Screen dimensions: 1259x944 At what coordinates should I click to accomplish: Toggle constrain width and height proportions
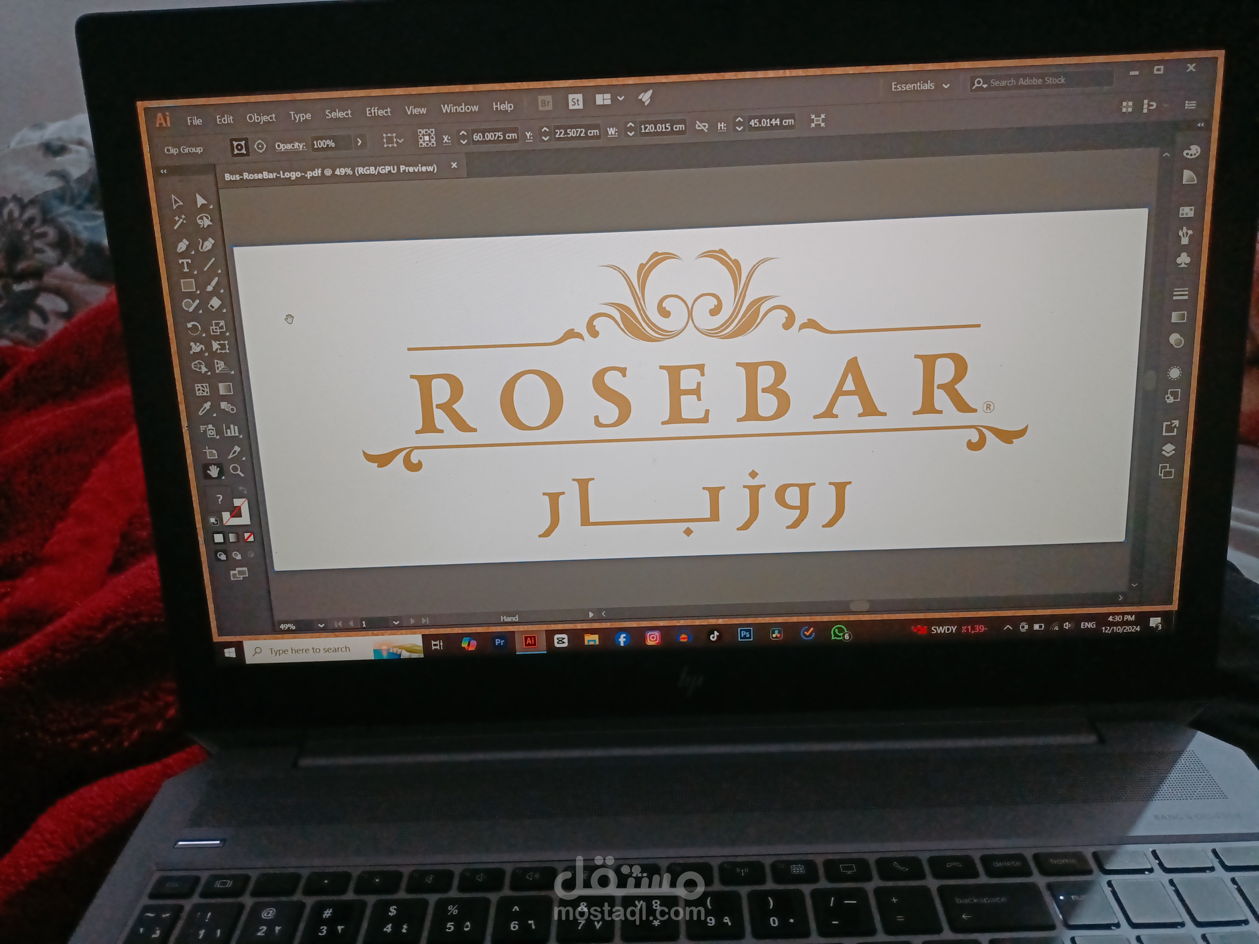[701, 126]
